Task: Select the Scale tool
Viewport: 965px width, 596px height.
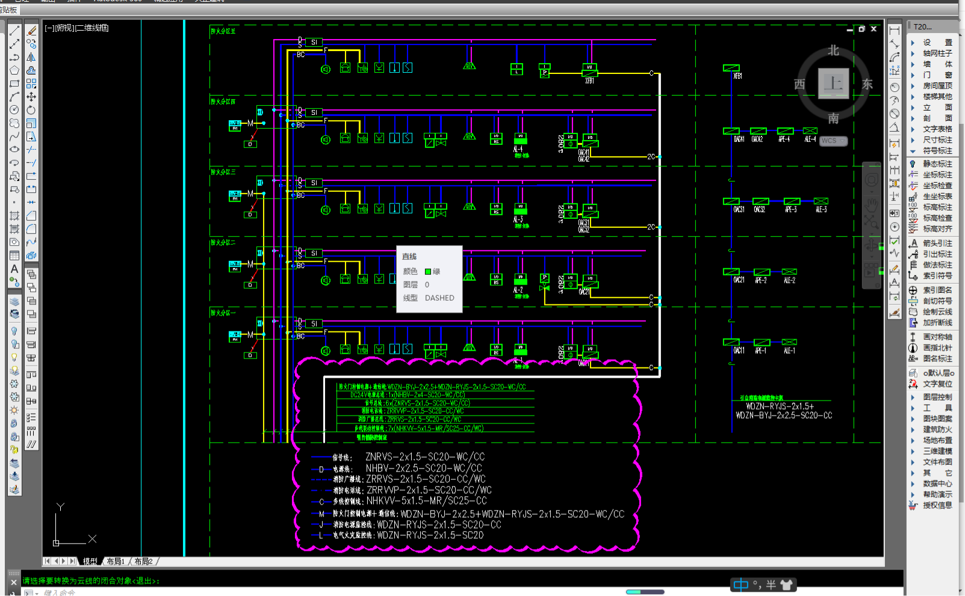Action: pos(31,123)
